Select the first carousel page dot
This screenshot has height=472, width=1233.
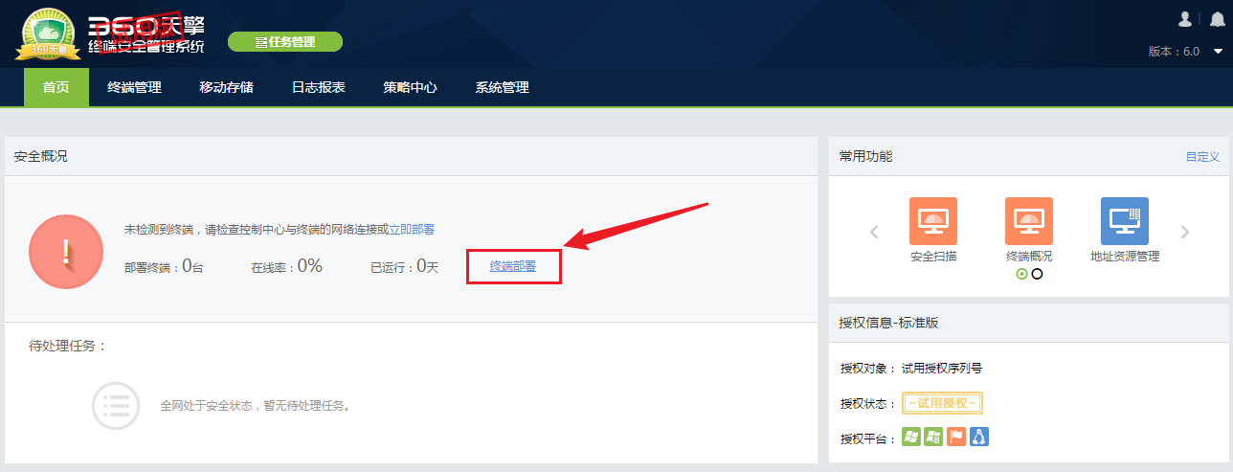tap(1021, 274)
